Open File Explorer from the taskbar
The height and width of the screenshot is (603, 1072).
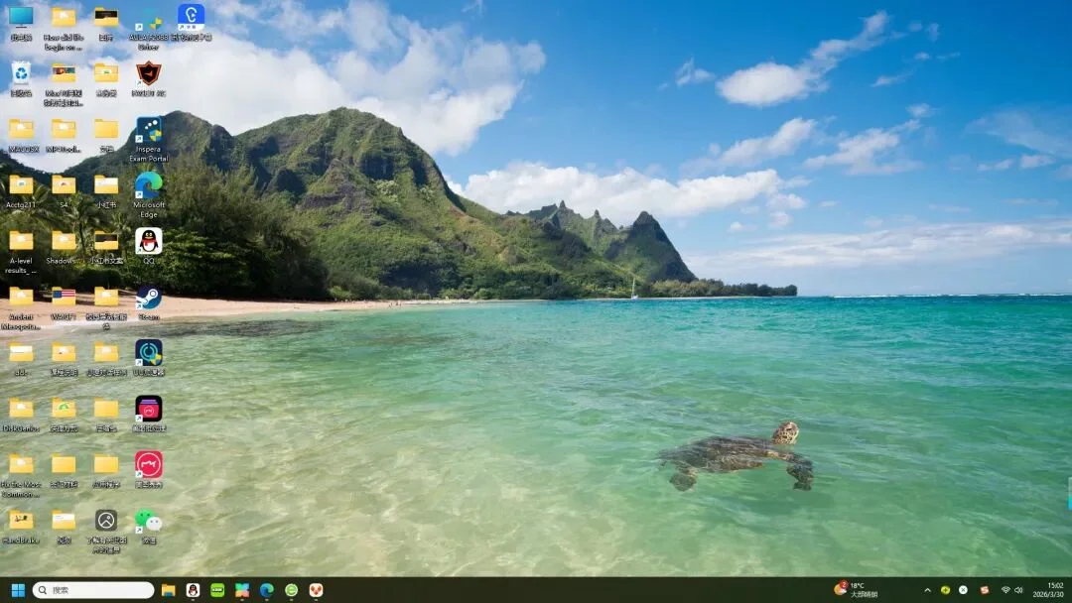pyautogui.click(x=169, y=590)
